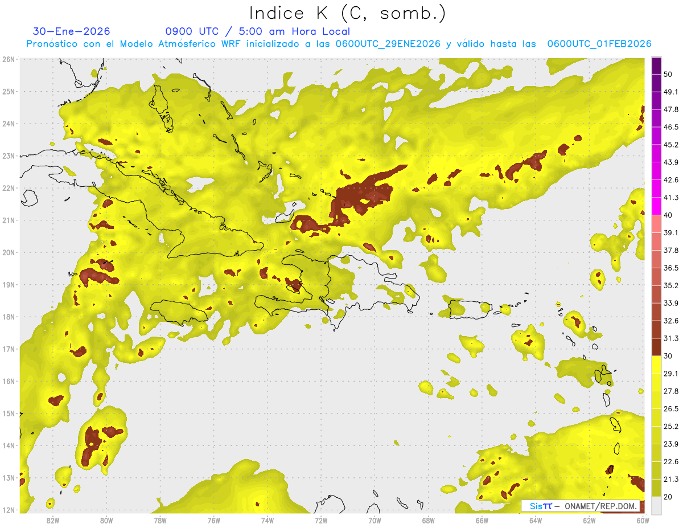Screen dimensions: 683x528
Task: Click the legend value "47.8"
Action: [x=670, y=109]
